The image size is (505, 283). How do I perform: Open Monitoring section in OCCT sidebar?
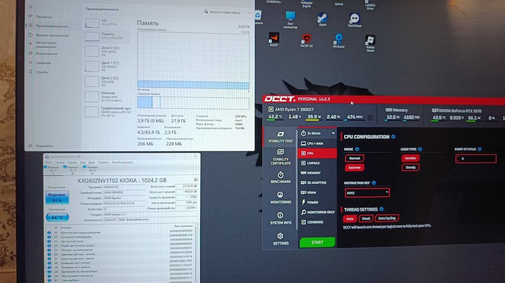(280, 198)
